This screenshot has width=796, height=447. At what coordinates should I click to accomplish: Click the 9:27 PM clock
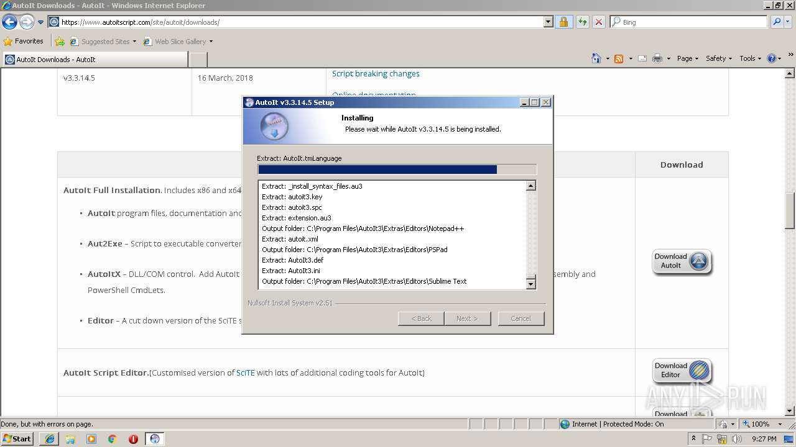click(x=764, y=439)
